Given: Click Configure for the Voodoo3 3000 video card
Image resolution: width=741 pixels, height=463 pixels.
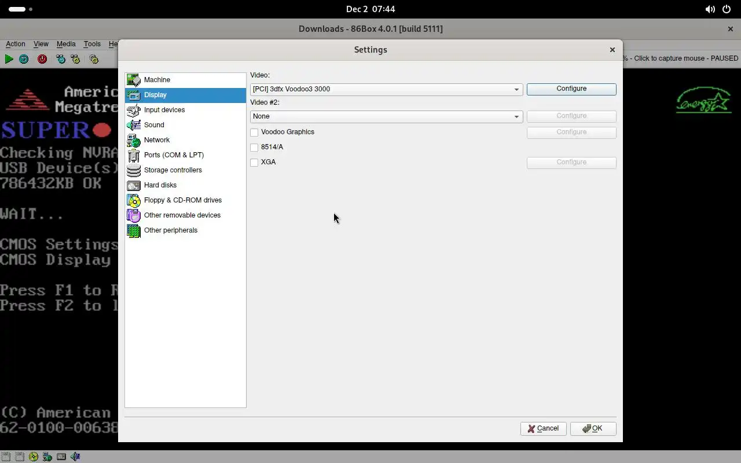Looking at the screenshot, I should pos(571,89).
